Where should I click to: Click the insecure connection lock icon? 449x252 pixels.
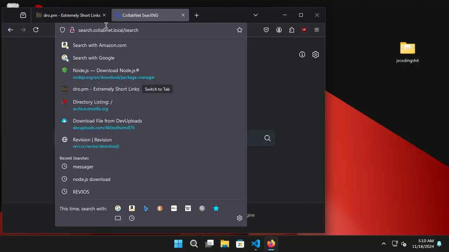tap(72, 30)
